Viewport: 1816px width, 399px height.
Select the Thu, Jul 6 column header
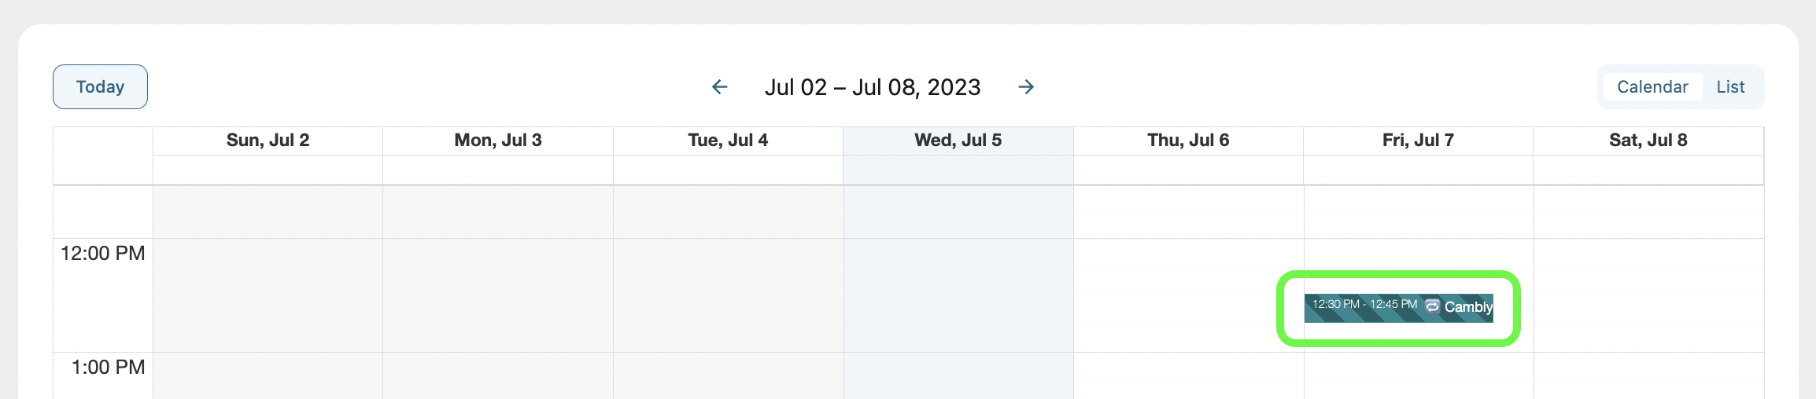click(x=1188, y=141)
